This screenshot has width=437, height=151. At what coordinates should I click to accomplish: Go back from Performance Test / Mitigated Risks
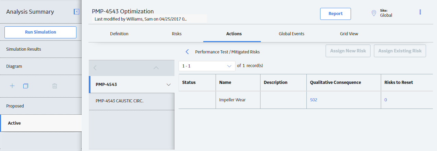[187, 52]
